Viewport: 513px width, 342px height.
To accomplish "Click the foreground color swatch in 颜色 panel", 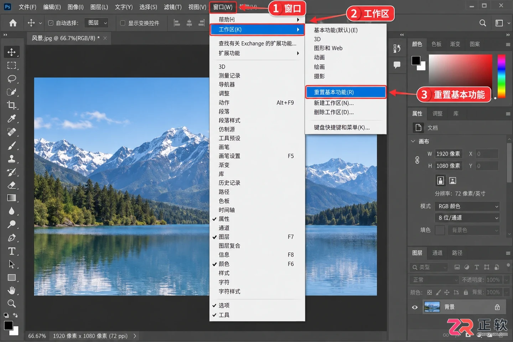I will (x=416, y=60).
